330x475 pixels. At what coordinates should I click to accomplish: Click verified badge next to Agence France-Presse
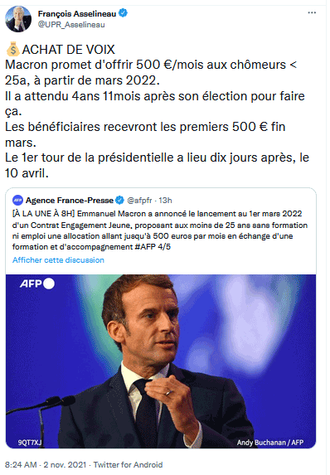click(119, 201)
